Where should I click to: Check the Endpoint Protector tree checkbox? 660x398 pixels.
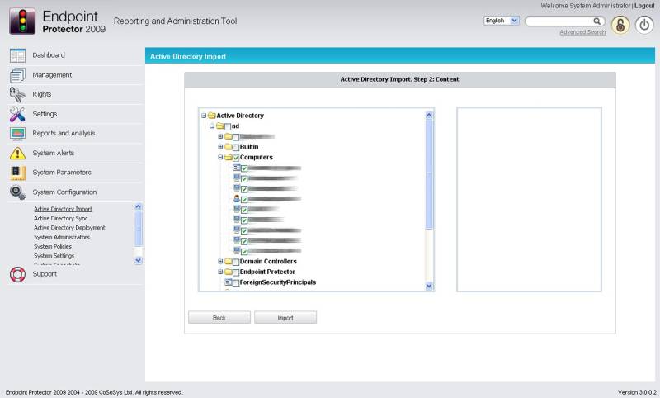pyautogui.click(x=236, y=272)
